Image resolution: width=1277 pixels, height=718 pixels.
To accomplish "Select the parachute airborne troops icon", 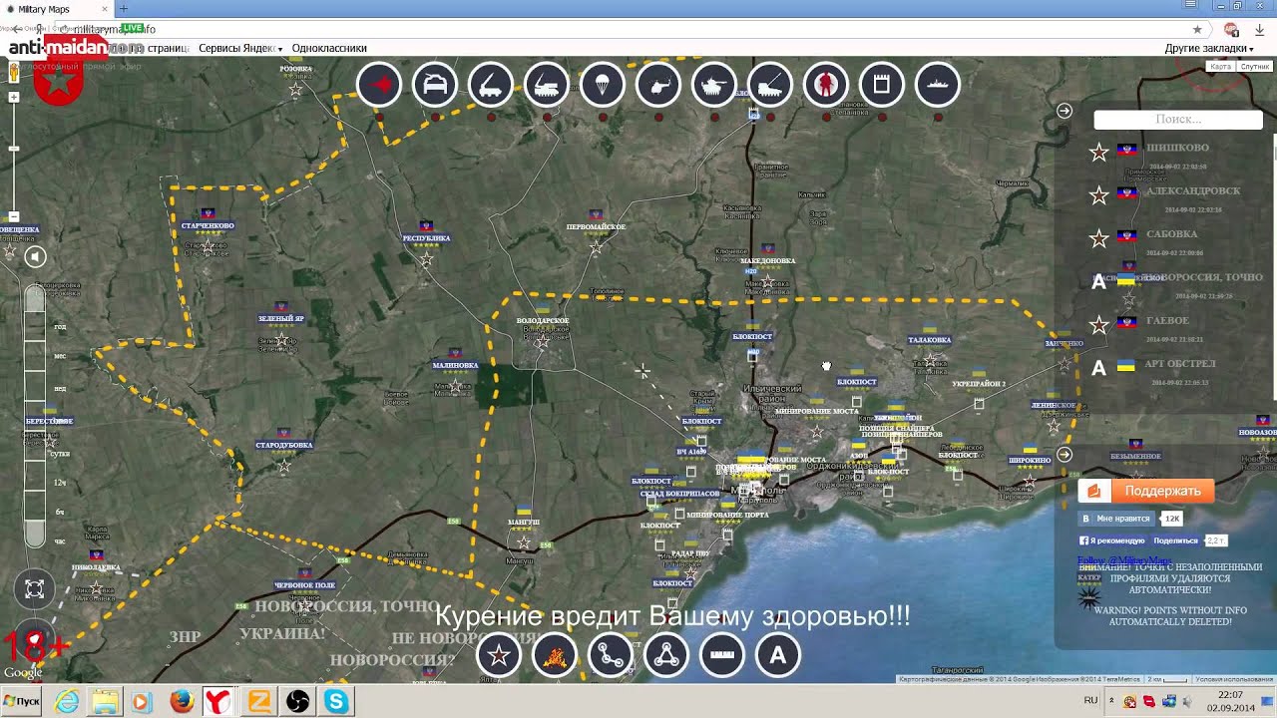I will click(603, 85).
